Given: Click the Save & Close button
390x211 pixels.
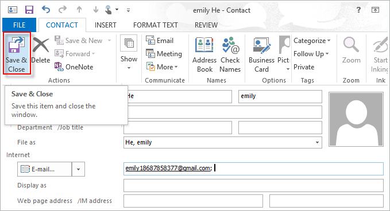Looking at the screenshot, I should 17,53.
